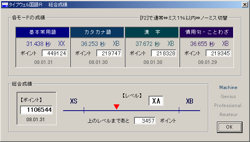The height and width of the screenshot is (142, 250).
Task: Select the 基本常用語 mode header
Action: pos(42,32)
